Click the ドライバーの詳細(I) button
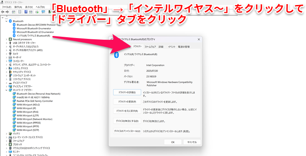Viewport: 306px width, 156px height. (x=127, y=92)
